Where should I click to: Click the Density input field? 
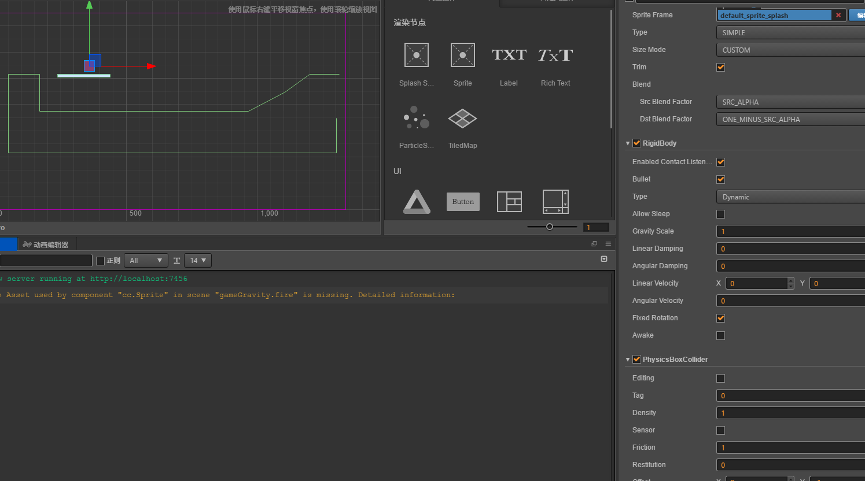(x=790, y=413)
